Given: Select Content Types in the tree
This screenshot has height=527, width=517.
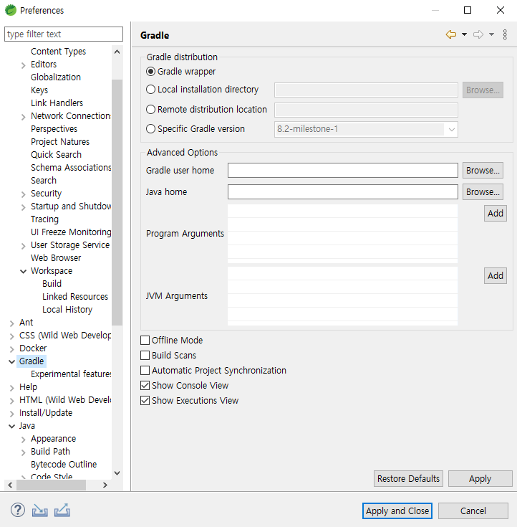Looking at the screenshot, I should click(58, 52).
